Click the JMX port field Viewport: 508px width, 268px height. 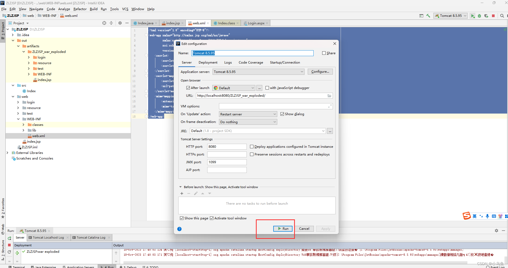pyautogui.click(x=227, y=162)
